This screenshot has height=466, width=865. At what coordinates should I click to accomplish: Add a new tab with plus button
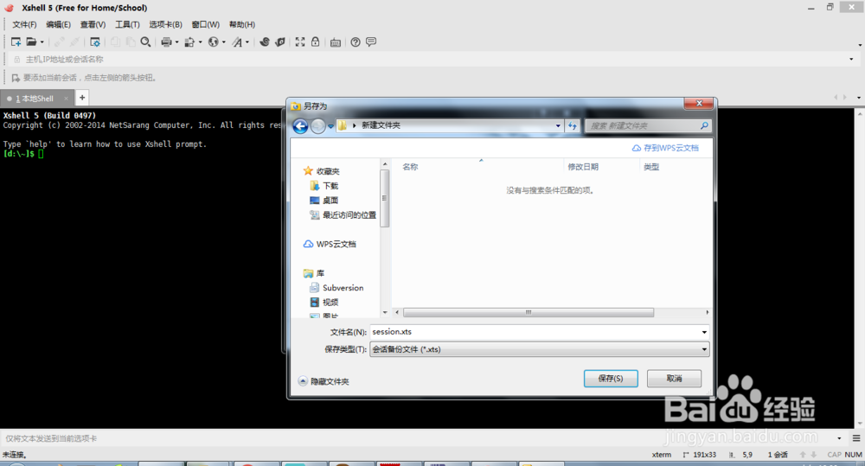(81, 98)
